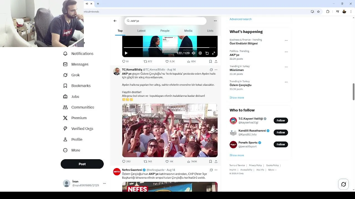This screenshot has width=355, height=199.
Task: Toggle video picture-in-picture mode
Action: [207, 53]
